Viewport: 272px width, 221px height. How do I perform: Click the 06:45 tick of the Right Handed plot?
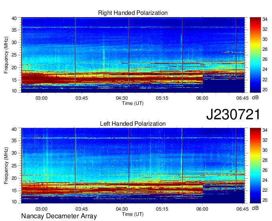click(242, 98)
